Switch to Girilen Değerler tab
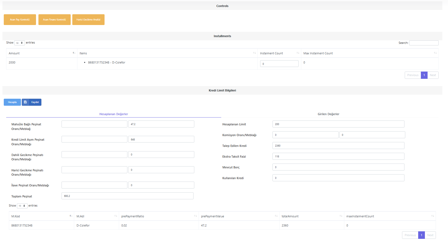Screen dimensions: 448x241 point(328,114)
